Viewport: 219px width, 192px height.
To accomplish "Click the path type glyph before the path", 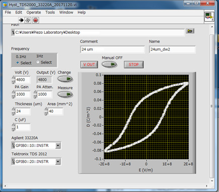I will point(13,32).
